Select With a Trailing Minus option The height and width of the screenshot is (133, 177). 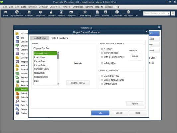point(102,57)
